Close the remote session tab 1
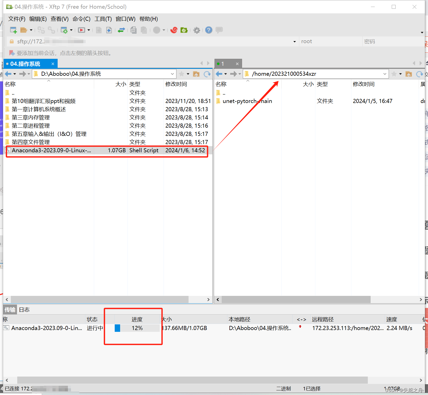This screenshot has height=395, width=428. pyautogui.click(x=237, y=64)
